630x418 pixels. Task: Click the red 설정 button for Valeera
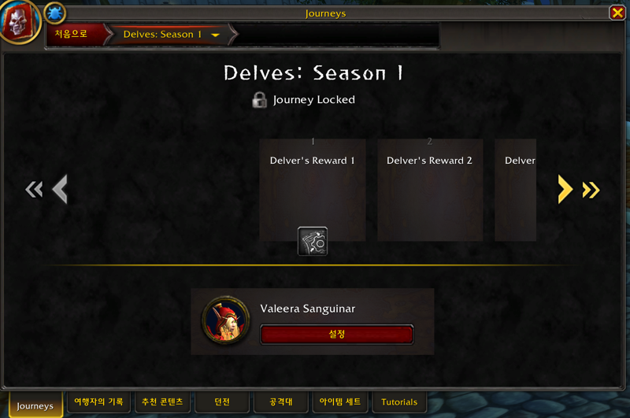(x=337, y=334)
